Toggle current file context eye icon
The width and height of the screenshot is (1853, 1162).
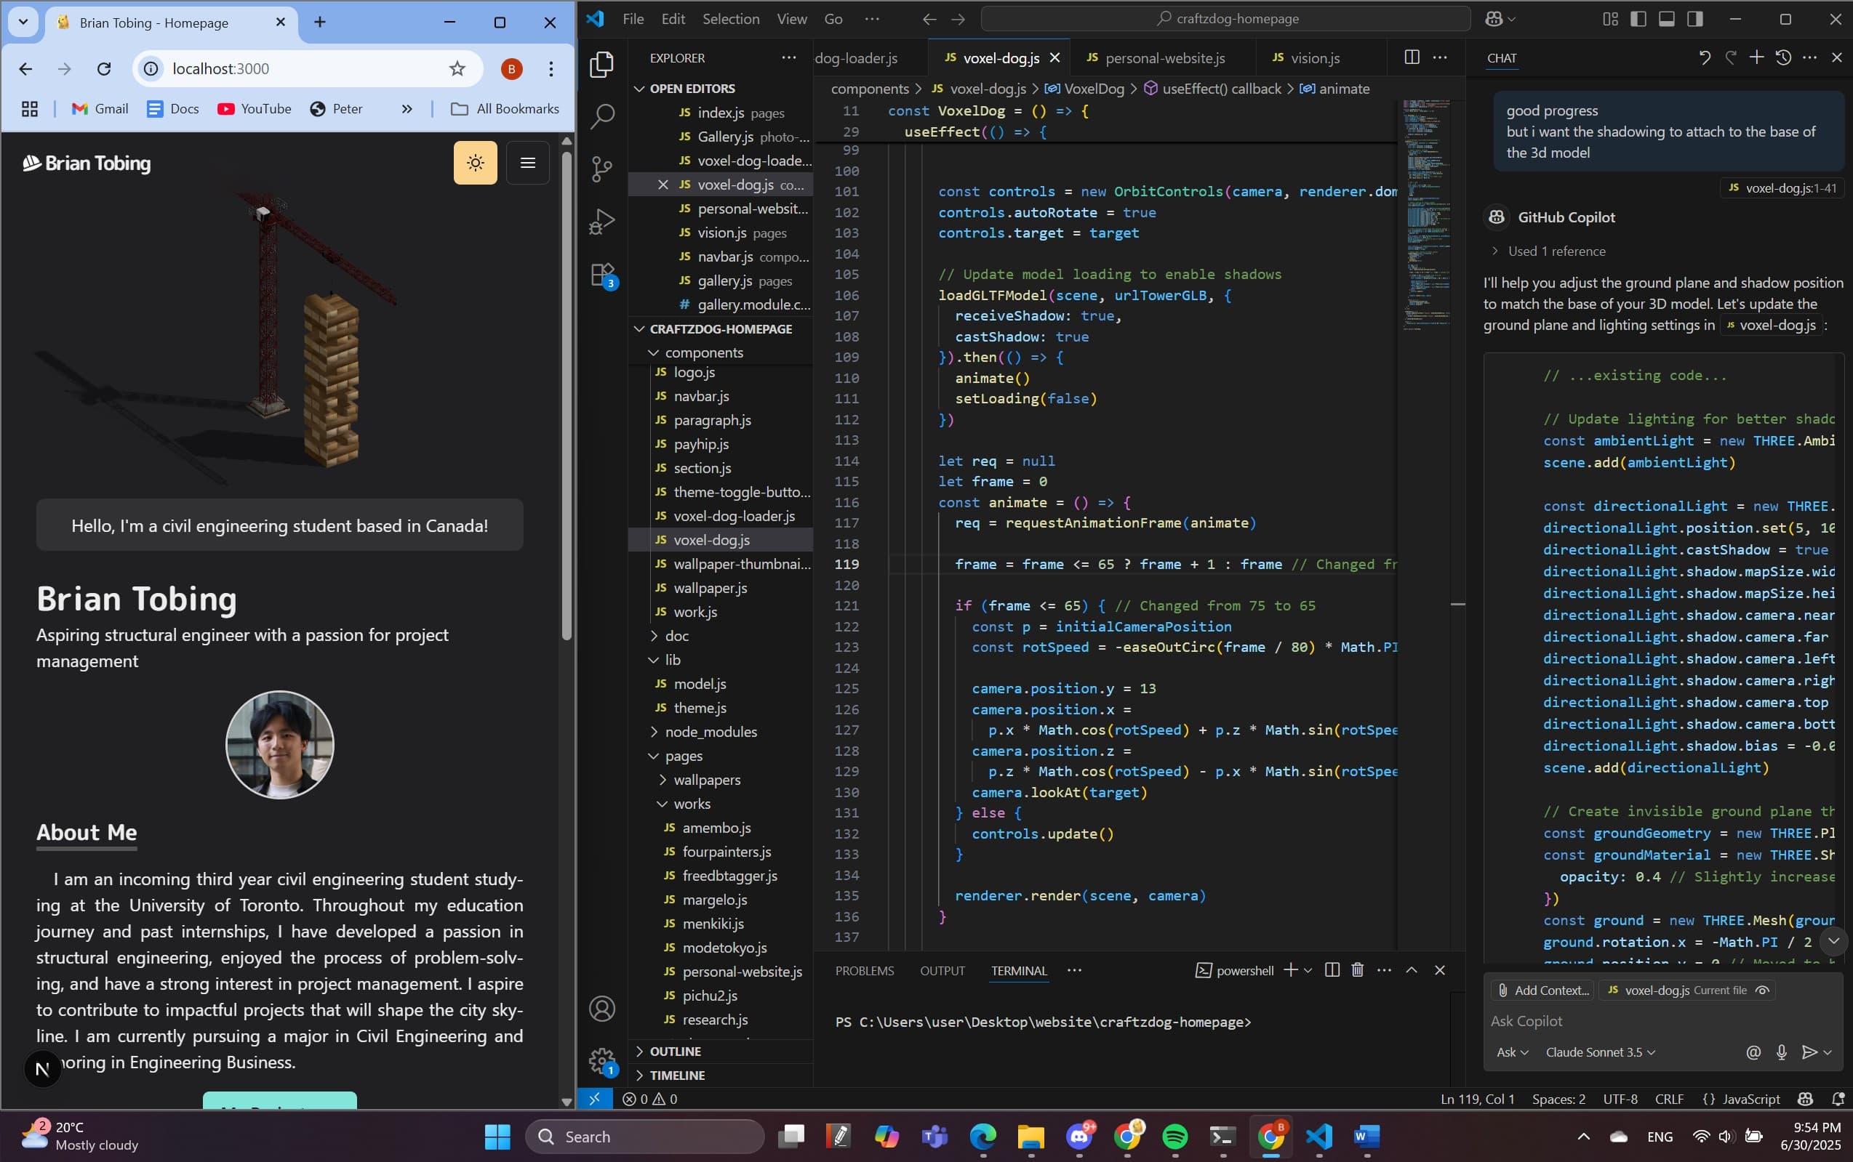tap(1762, 990)
